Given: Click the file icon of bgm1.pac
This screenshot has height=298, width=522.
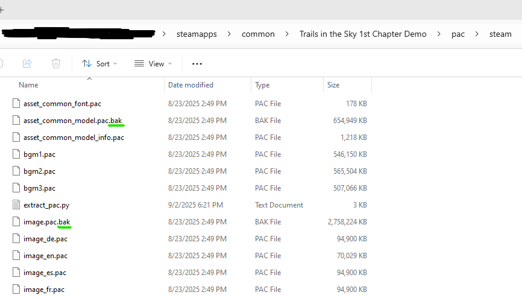Looking at the screenshot, I should click(16, 154).
